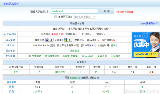The width and height of the screenshot is (160, 94).
Task: Open 备案查询 link
Action: 102,56
